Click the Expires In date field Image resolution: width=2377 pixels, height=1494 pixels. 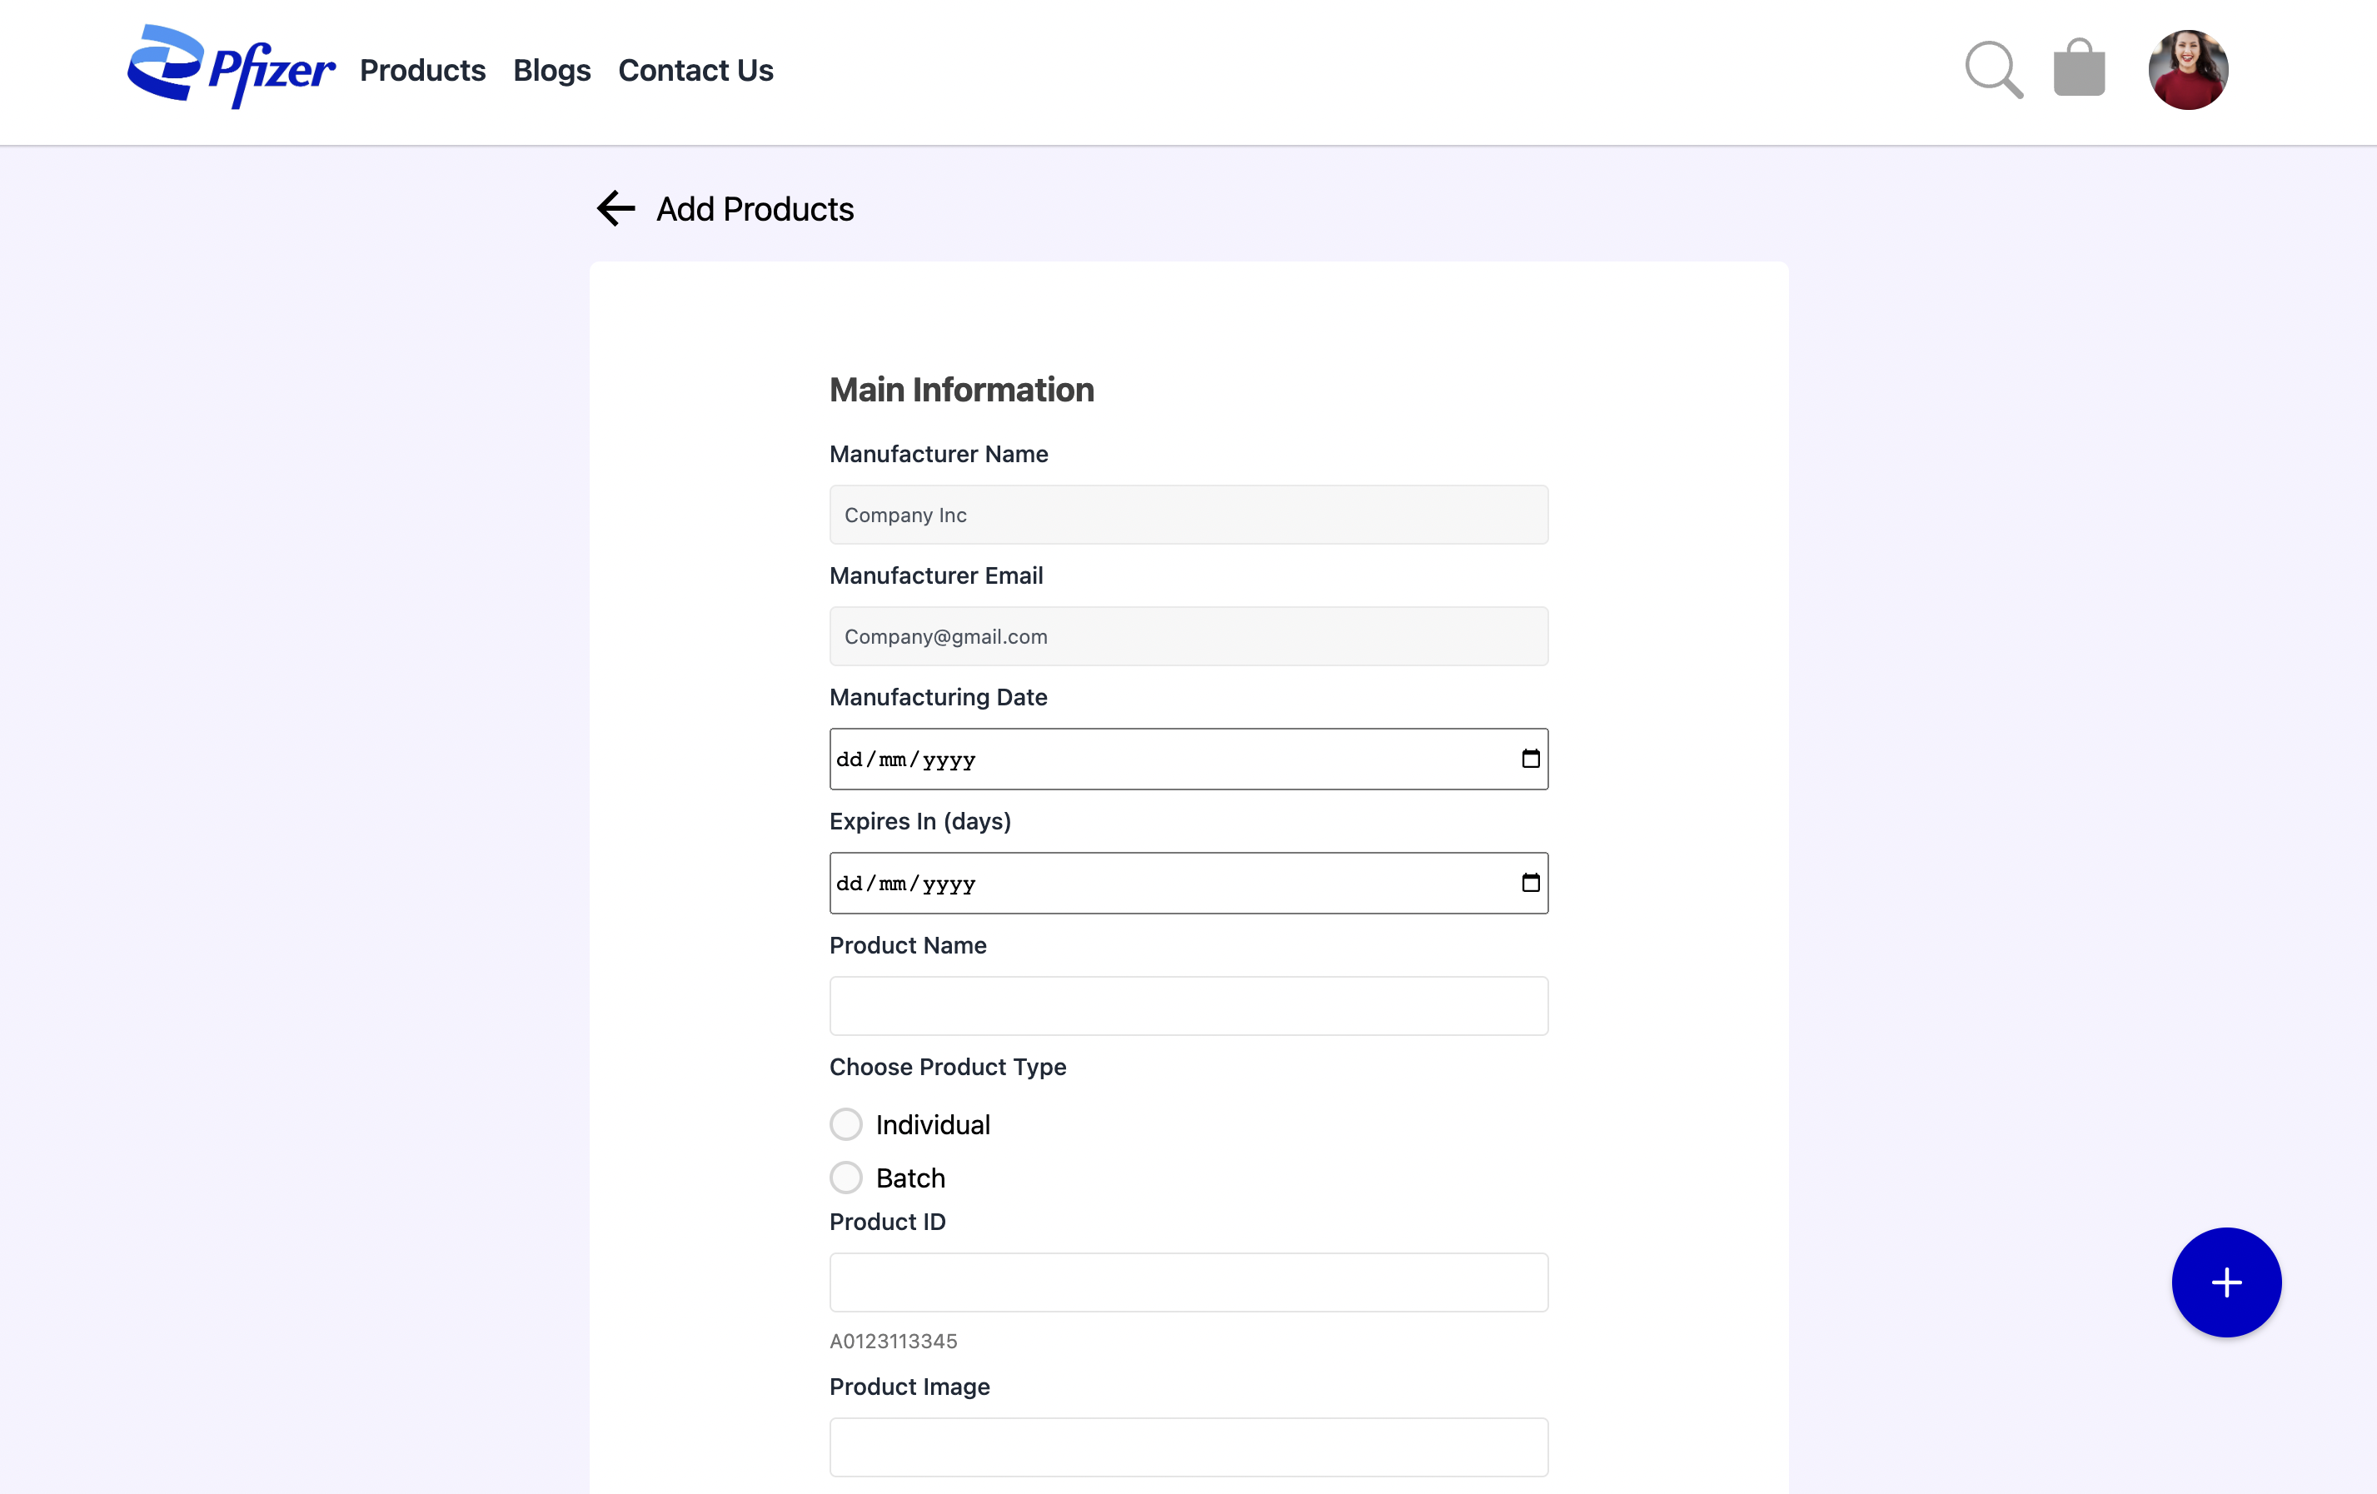(x=1188, y=884)
